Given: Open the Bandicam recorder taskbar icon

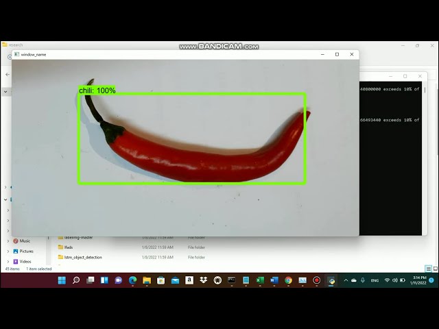Looking at the screenshot, I should pyautogui.click(x=317, y=280).
